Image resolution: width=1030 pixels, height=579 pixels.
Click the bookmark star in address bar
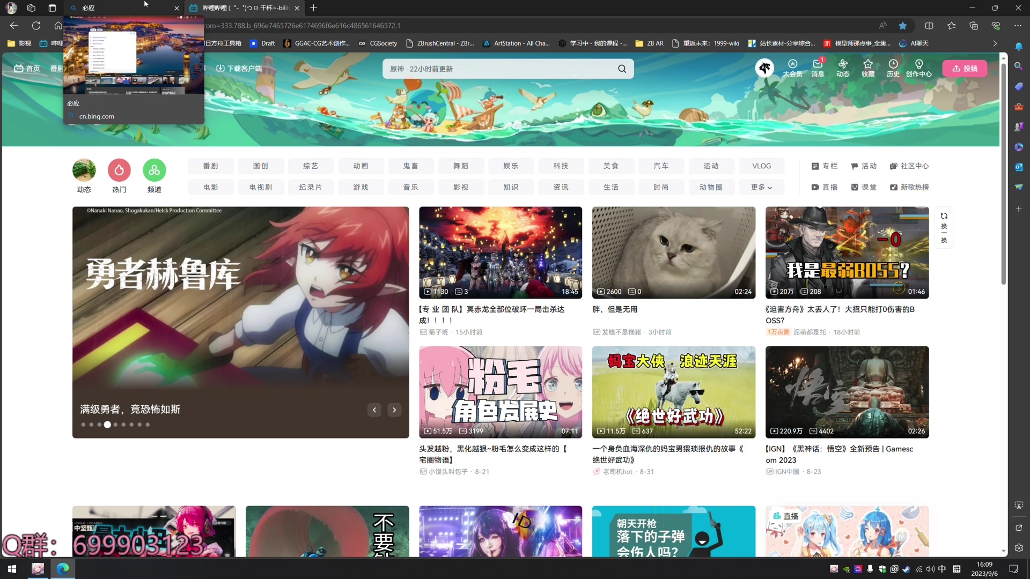pyautogui.click(x=903, y=26)
